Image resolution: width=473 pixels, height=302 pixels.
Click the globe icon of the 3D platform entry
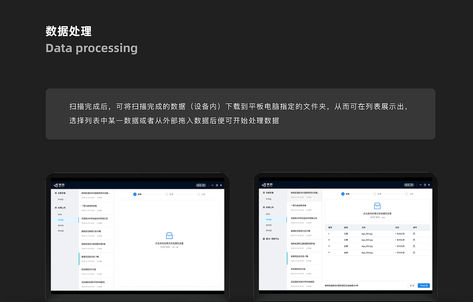point(263,239)
